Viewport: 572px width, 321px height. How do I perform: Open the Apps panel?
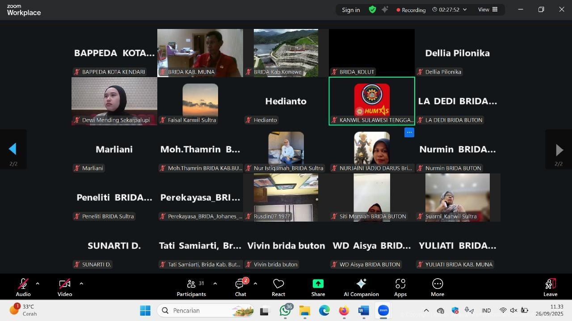pyautogui.click(x=400, y=288)
